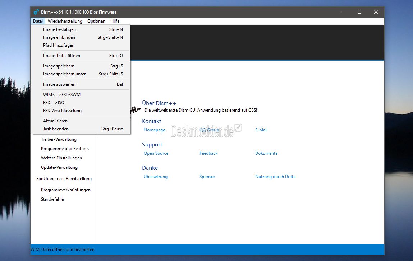The width and height of the screenshot is (413, 261).
Task: Open the Übersetzung link
Action: click(x=155, y=177)
